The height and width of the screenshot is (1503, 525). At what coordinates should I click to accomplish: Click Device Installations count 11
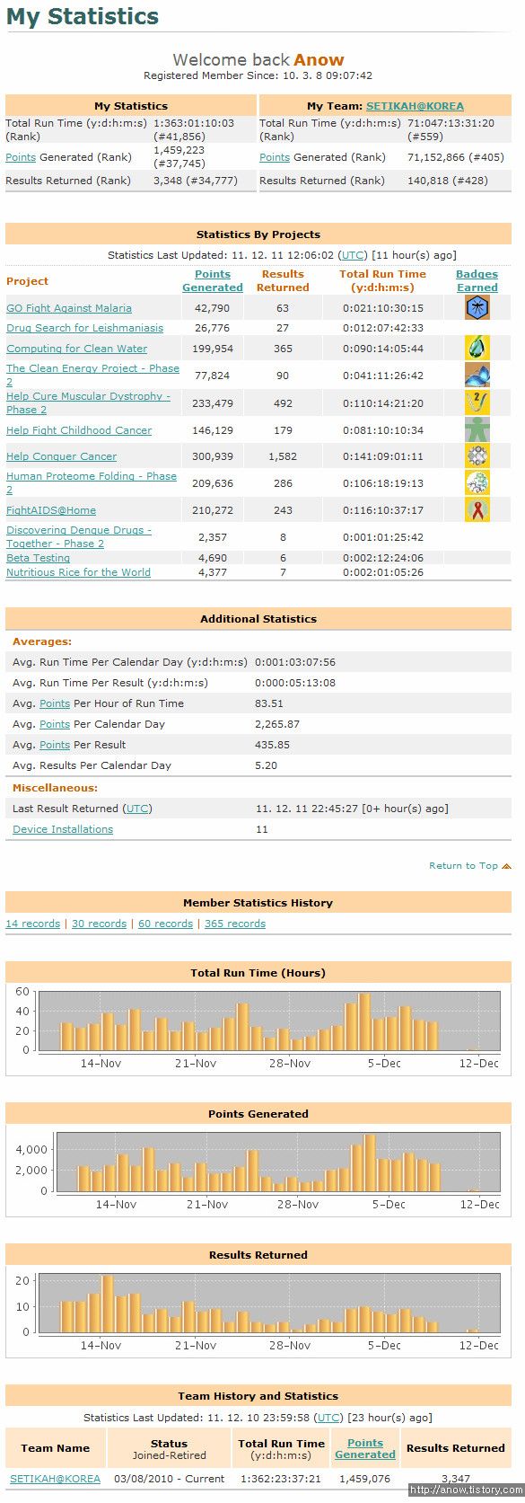(262, 829)
